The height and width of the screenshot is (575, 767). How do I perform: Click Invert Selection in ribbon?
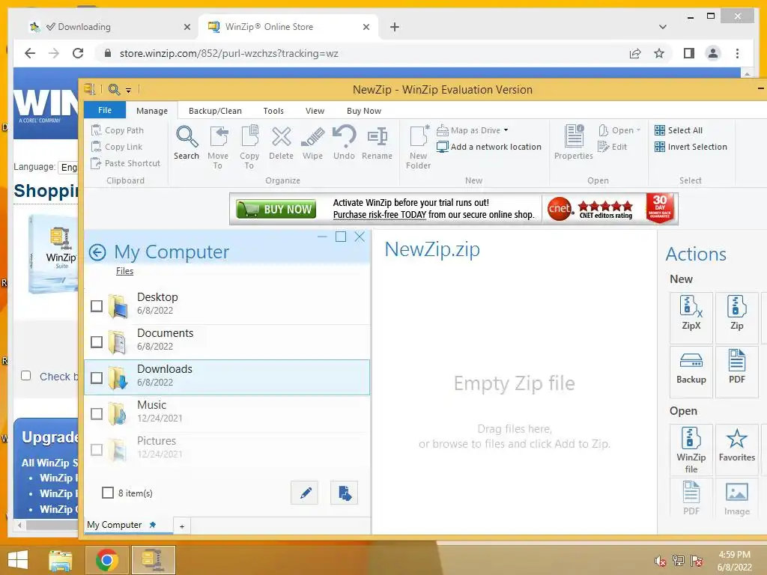691,147
